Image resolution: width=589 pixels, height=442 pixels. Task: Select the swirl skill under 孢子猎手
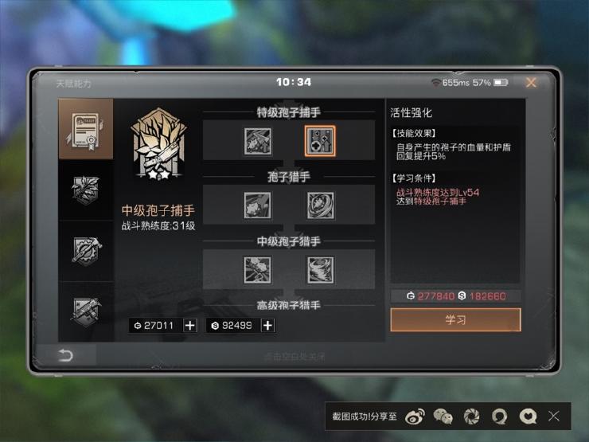coord(321,205)
